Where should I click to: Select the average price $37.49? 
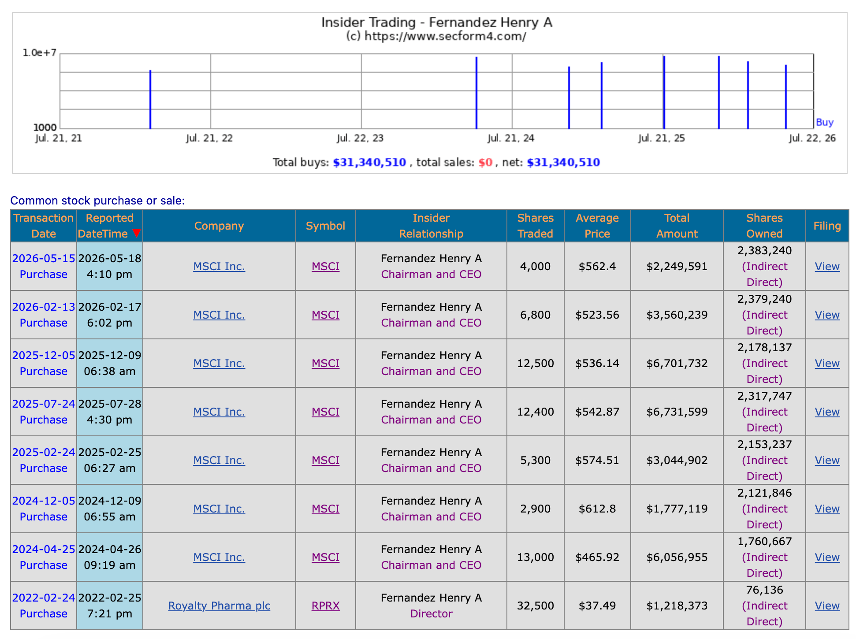597,606
